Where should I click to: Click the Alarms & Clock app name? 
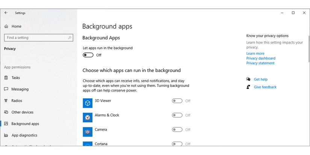pos(107,115)
